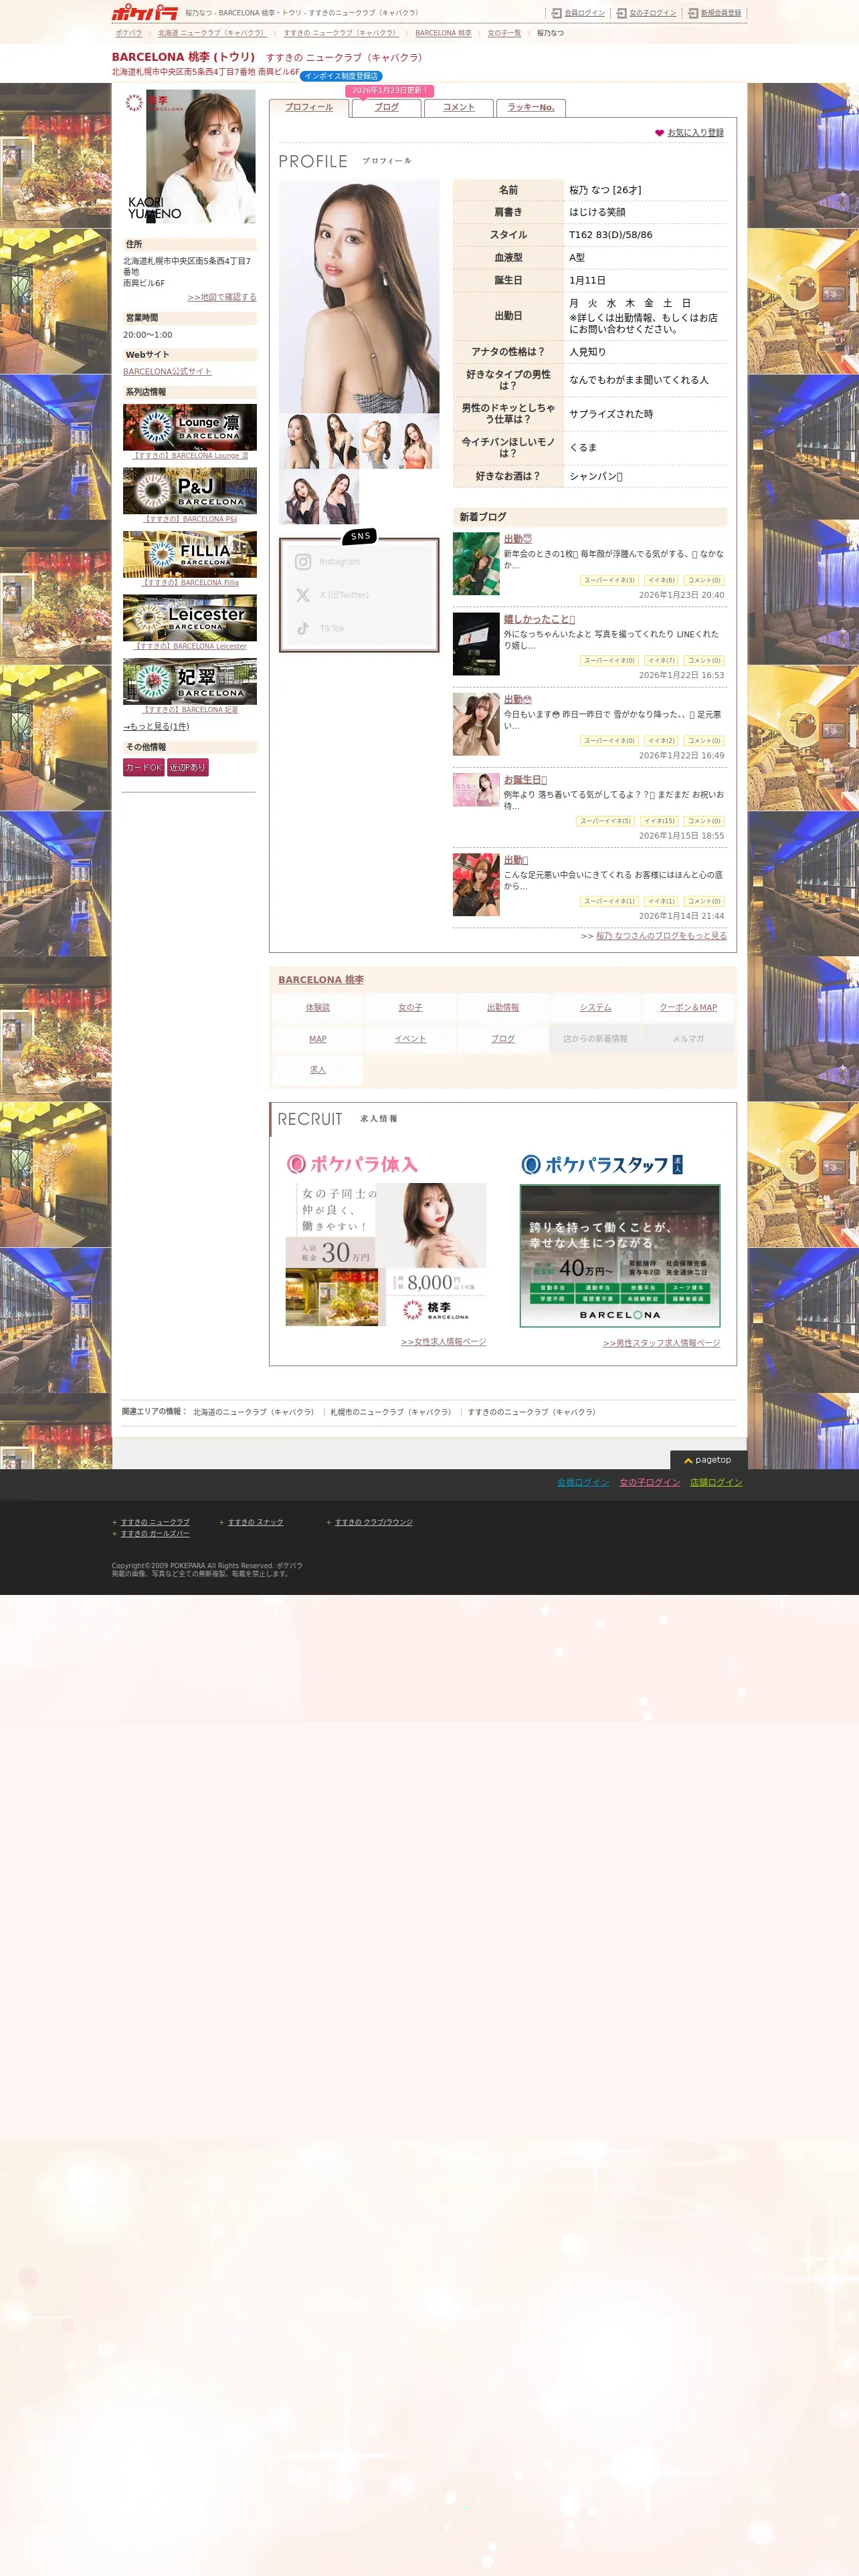The image size is (859, 2576).
Task: Click the pagetop arrow icon
Action: (688, 1461)
